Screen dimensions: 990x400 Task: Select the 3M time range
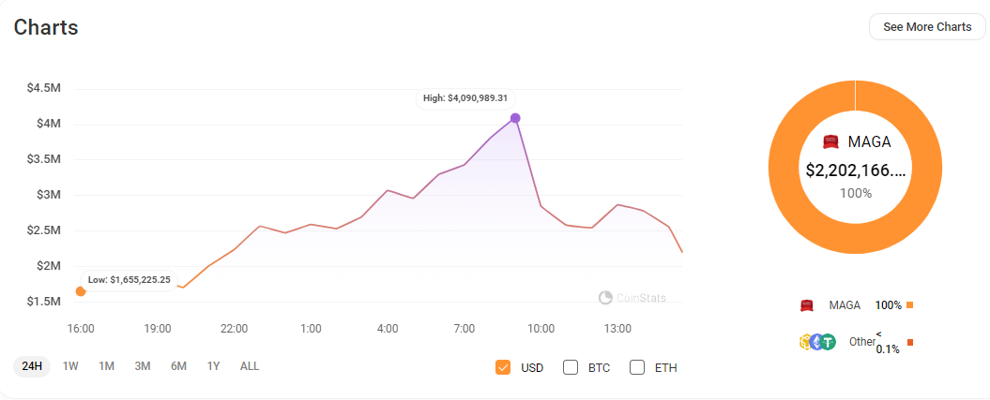click(x=143, y=366)
